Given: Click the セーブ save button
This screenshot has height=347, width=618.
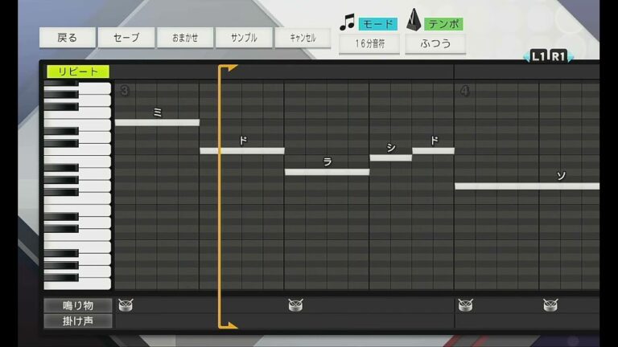Looking at the screenshot, I should pos(126,38).
